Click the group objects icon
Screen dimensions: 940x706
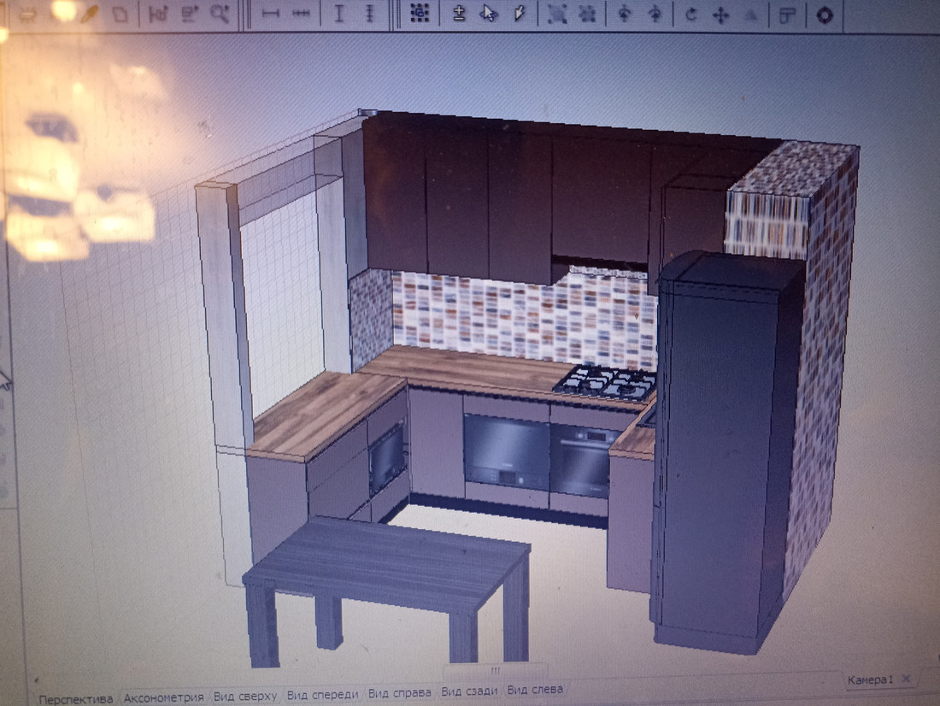click(557, 15)
